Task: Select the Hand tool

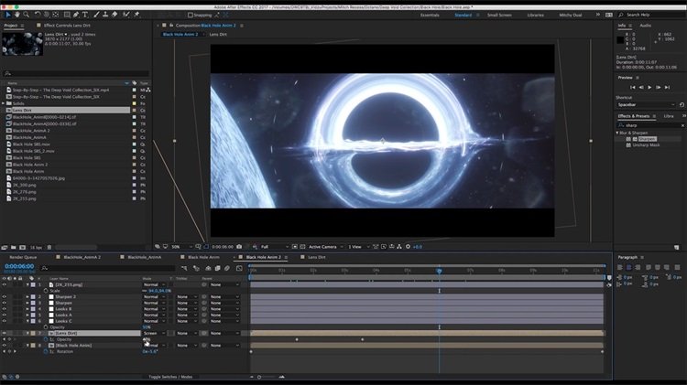Action: coord(16,15)
